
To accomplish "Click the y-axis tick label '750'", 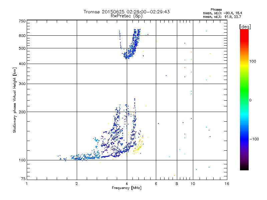I will 22,21.
